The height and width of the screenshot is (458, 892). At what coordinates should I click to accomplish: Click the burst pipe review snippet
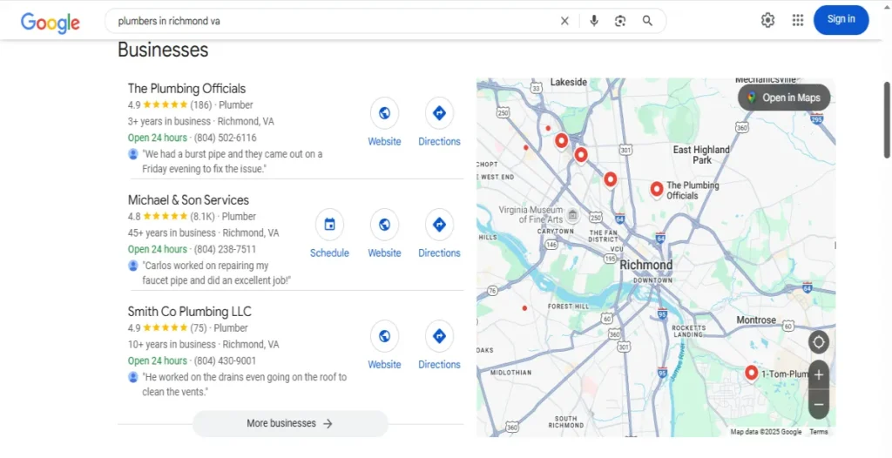point(232,162)
